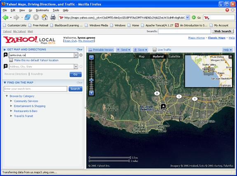This screenshot has height=176, width=237.
Task: Open the Save dropdown menu
Action: [141, 50]
